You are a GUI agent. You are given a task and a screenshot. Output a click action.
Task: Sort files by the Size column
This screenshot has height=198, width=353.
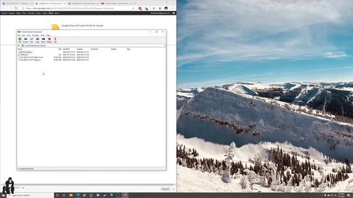point(60,49)
